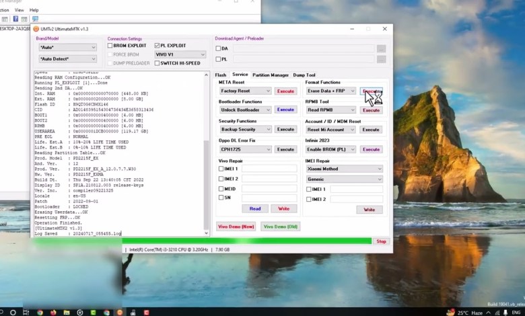Open Google Chrome from the taskbar
The image size is (525, 316).
(41, 312)
